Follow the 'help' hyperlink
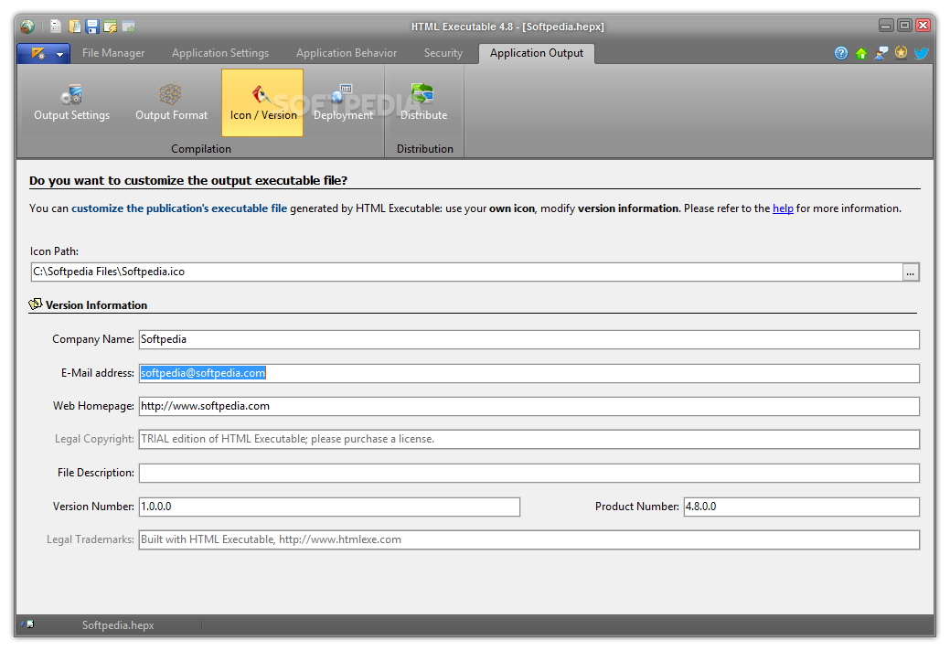950x651 pixels. (783, 208)
